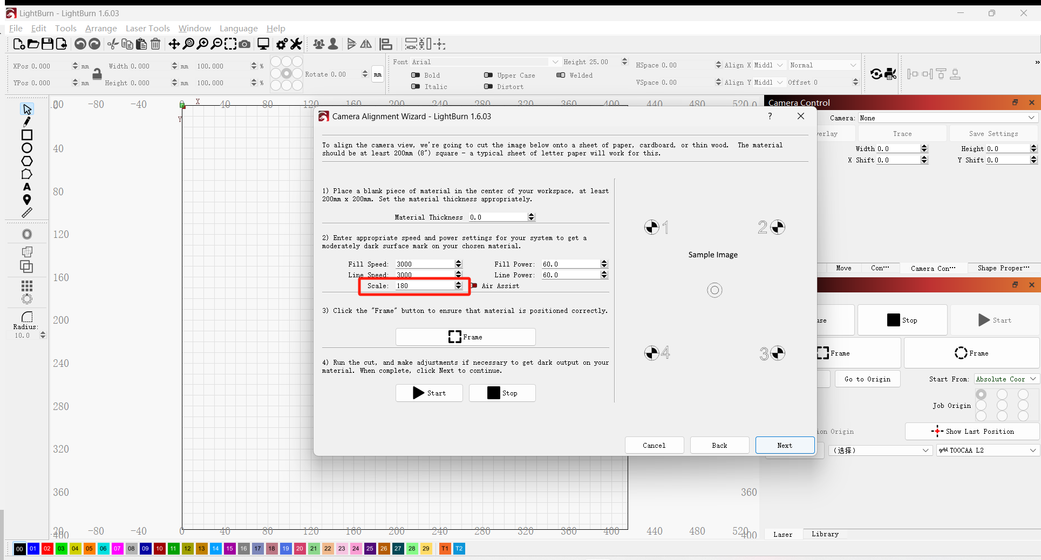Select top-left Job Origin radio button

981,394
